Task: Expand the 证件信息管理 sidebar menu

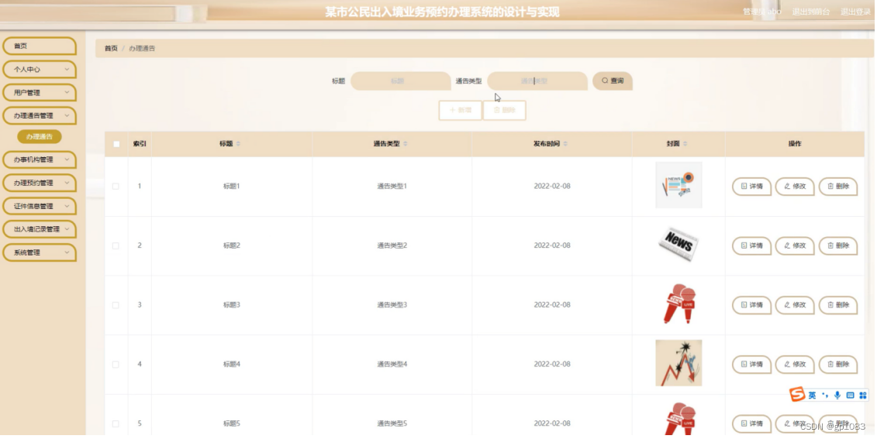Action: pyautogui.click(x=39, y=206)
